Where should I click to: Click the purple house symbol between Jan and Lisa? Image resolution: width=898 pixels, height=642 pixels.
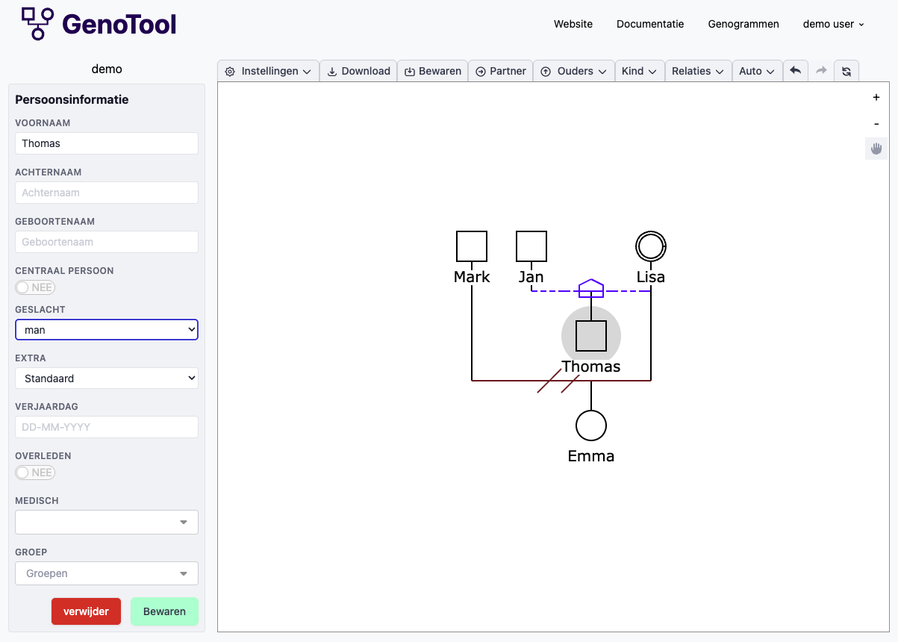click(x=591, y=288)
